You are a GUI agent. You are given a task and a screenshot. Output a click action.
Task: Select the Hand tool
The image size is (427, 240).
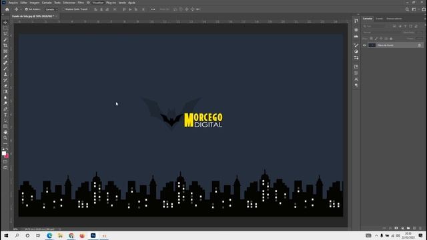(5, 132)
